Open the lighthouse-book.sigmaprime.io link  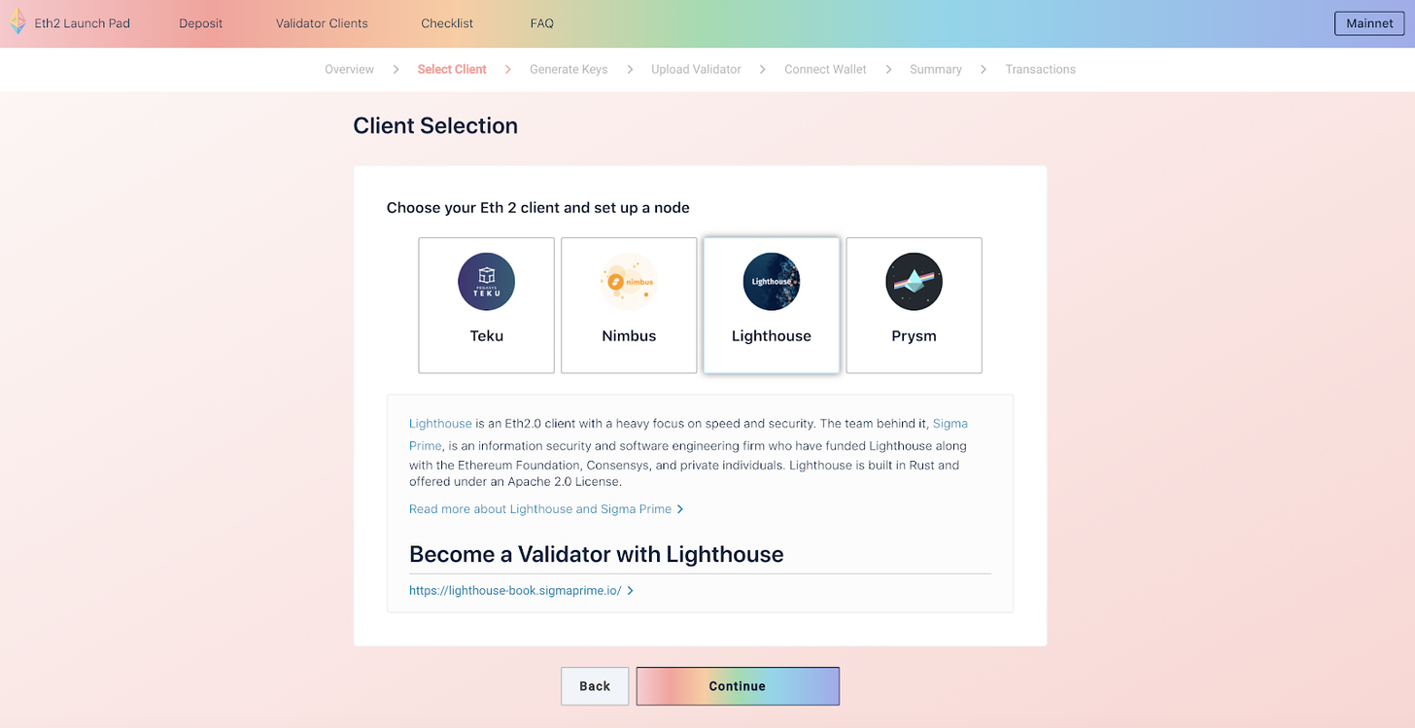pyautogui.click(x=515, y=590)
